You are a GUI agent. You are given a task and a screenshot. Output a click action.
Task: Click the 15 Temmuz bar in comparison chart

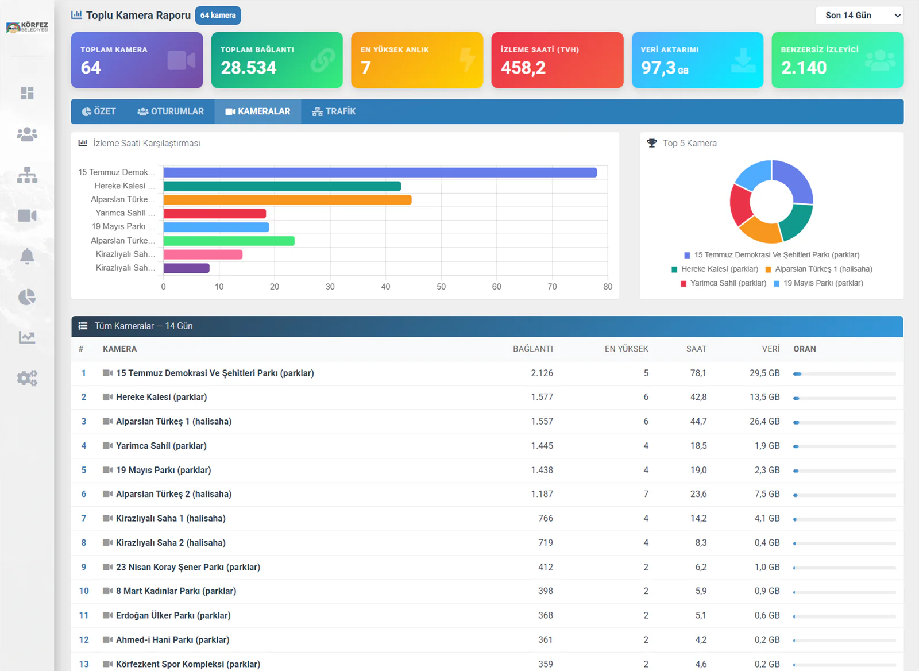[x=380, y=172]
